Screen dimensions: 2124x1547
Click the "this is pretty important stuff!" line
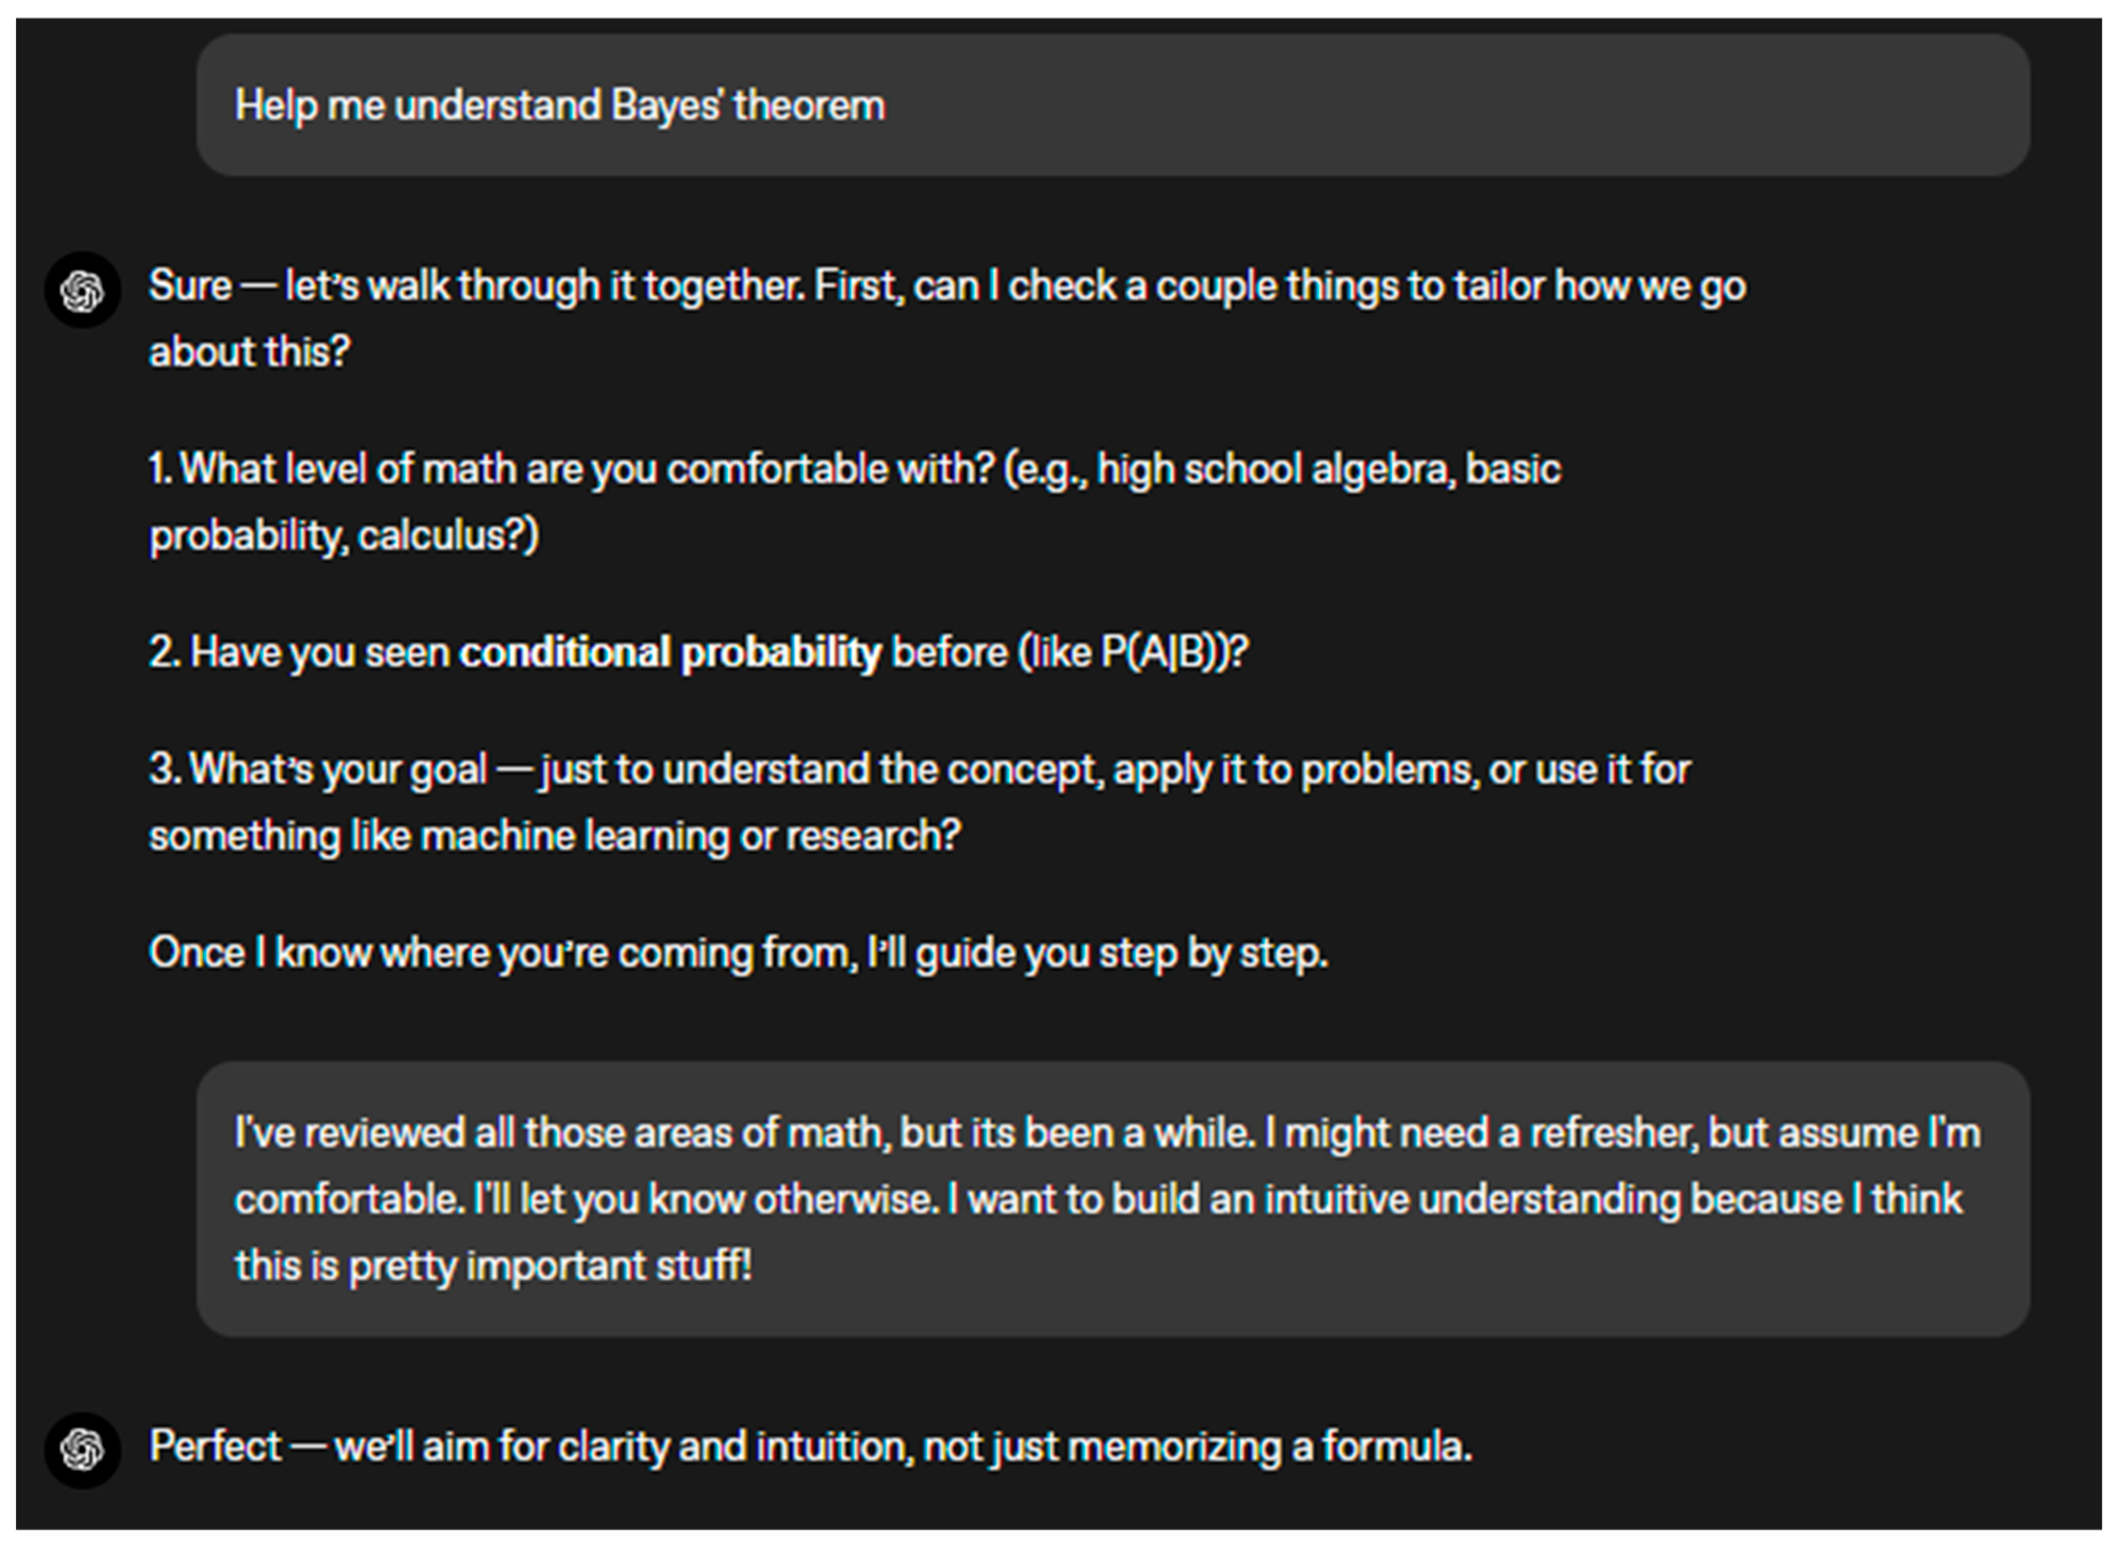click(493, 1266)
